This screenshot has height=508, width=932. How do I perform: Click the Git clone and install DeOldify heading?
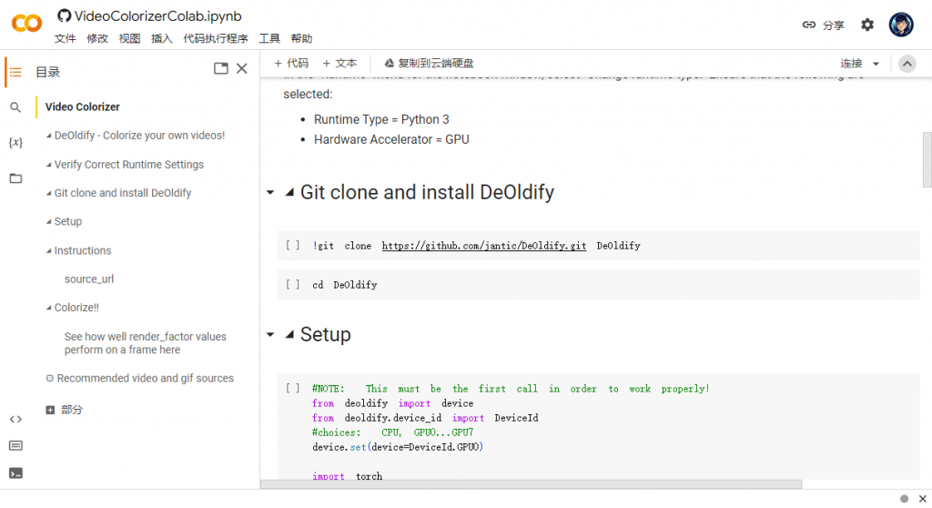(x=427, y=192)
